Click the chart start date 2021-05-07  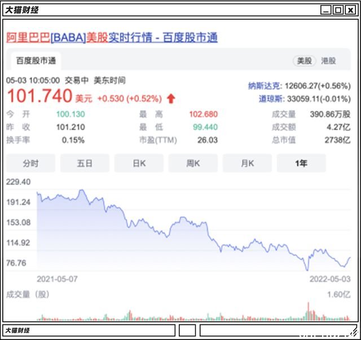click(57, 279)
